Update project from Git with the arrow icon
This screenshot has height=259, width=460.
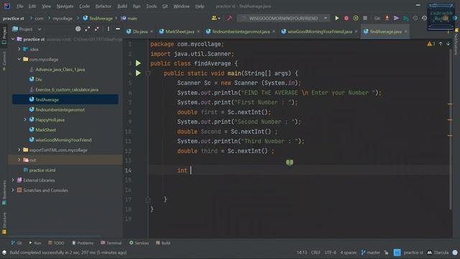(x=387, y=18)
